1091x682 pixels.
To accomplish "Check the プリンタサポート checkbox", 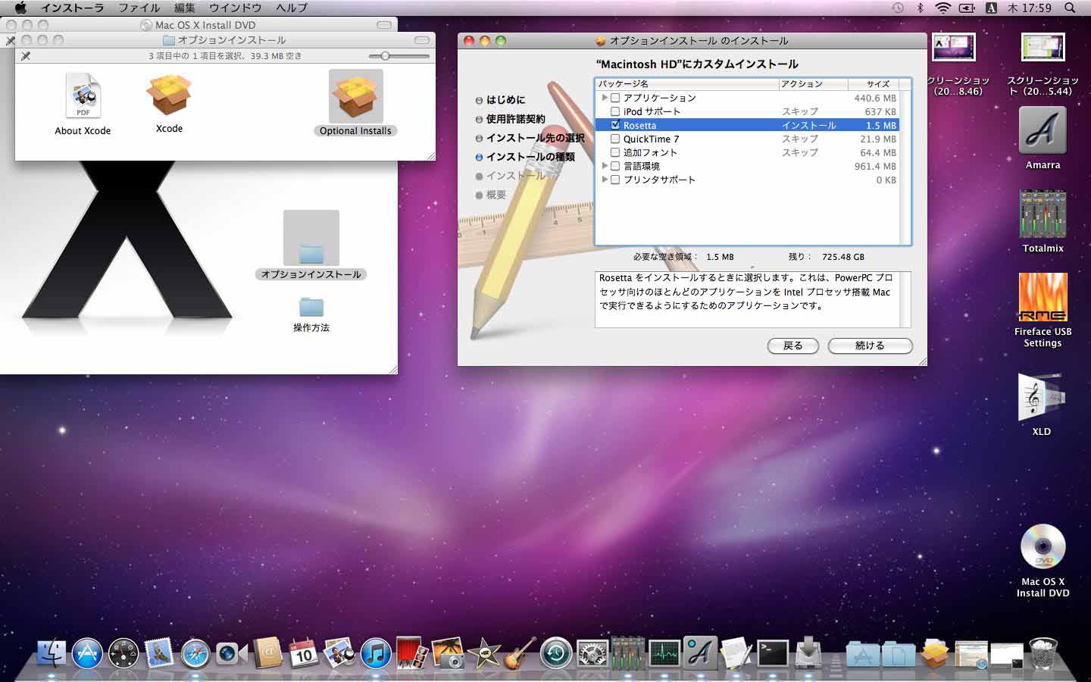I will coord(615,180).
